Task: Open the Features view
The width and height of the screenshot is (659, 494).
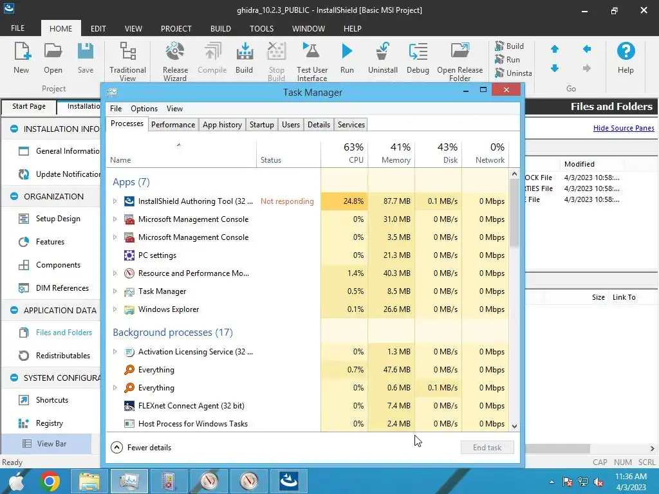Action: (42, 242)
